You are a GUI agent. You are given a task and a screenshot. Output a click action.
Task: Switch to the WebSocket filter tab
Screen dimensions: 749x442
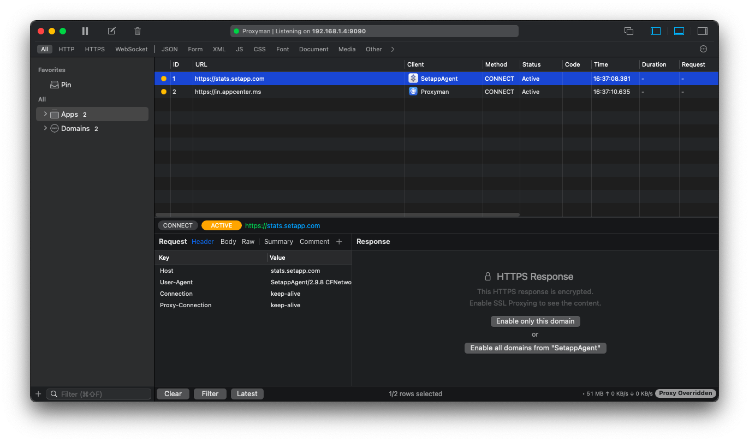(131, 49)
